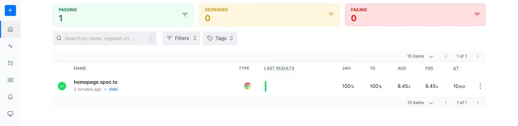Toggle the DEGRADED status filter card
Screen dimensions: 518x126
pos(269,15)
